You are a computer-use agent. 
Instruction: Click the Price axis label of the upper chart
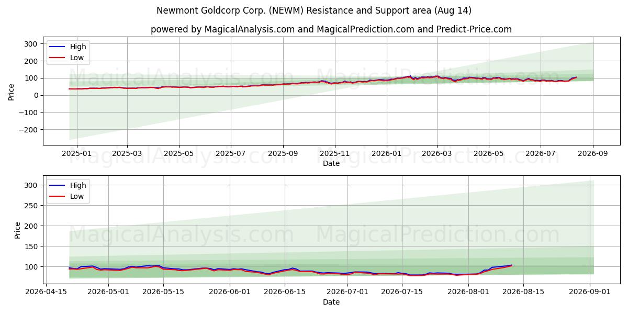click(x=12, y=92)
